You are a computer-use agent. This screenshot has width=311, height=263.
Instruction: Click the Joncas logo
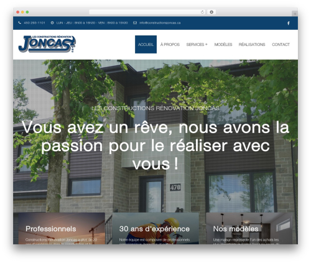point(47,44)
